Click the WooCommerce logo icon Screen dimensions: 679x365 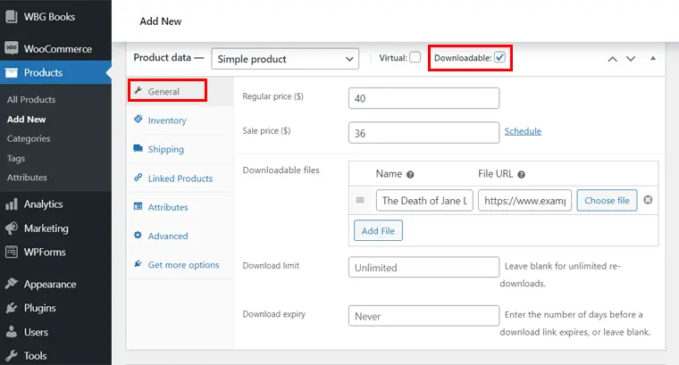(12, 48)
